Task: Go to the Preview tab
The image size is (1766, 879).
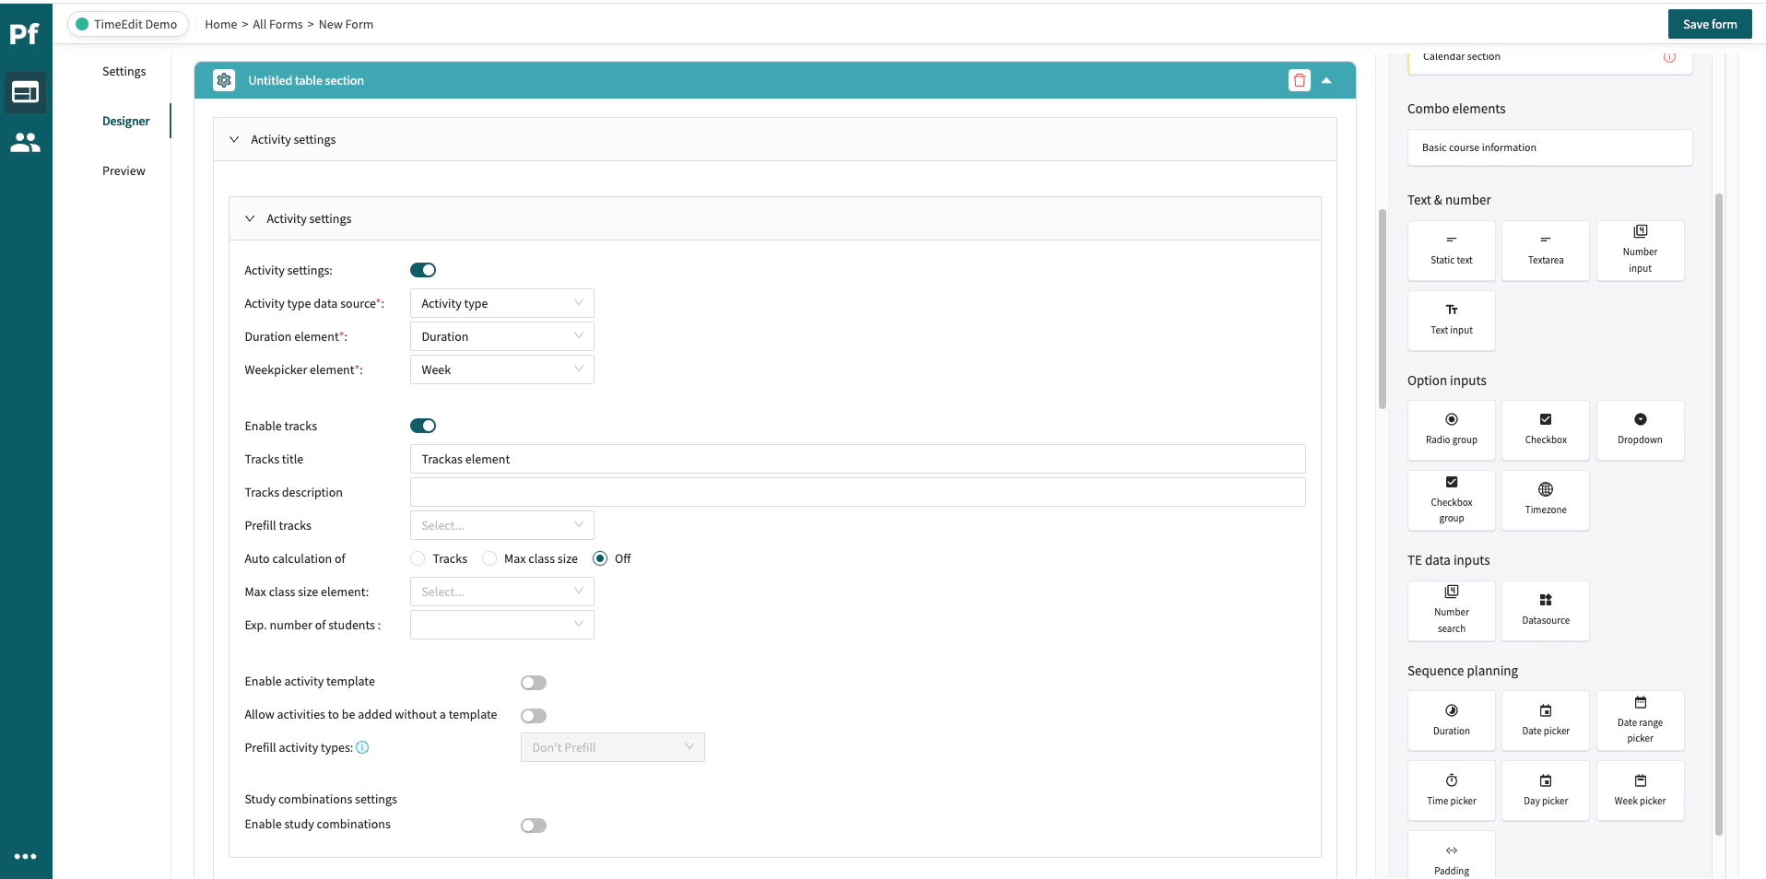Action: [x=124, y=170]
